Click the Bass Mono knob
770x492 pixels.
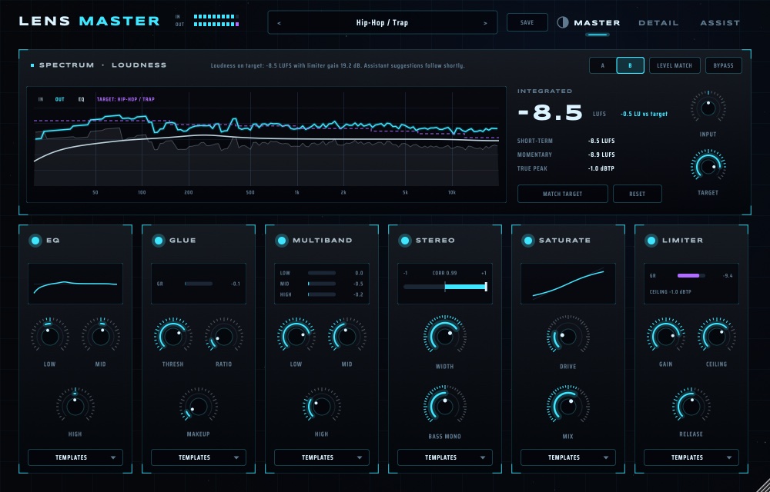click(445, 406)
